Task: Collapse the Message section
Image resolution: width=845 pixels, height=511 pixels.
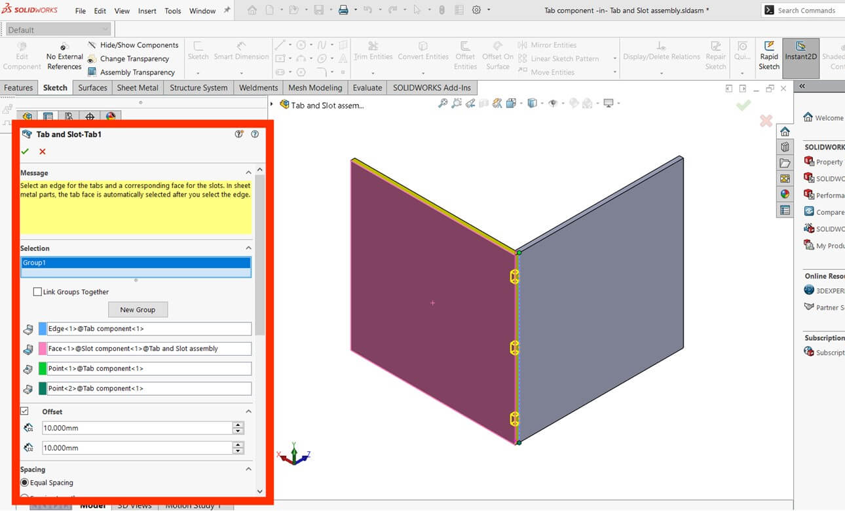Action: pyautogui.click(x=249, y=172)
